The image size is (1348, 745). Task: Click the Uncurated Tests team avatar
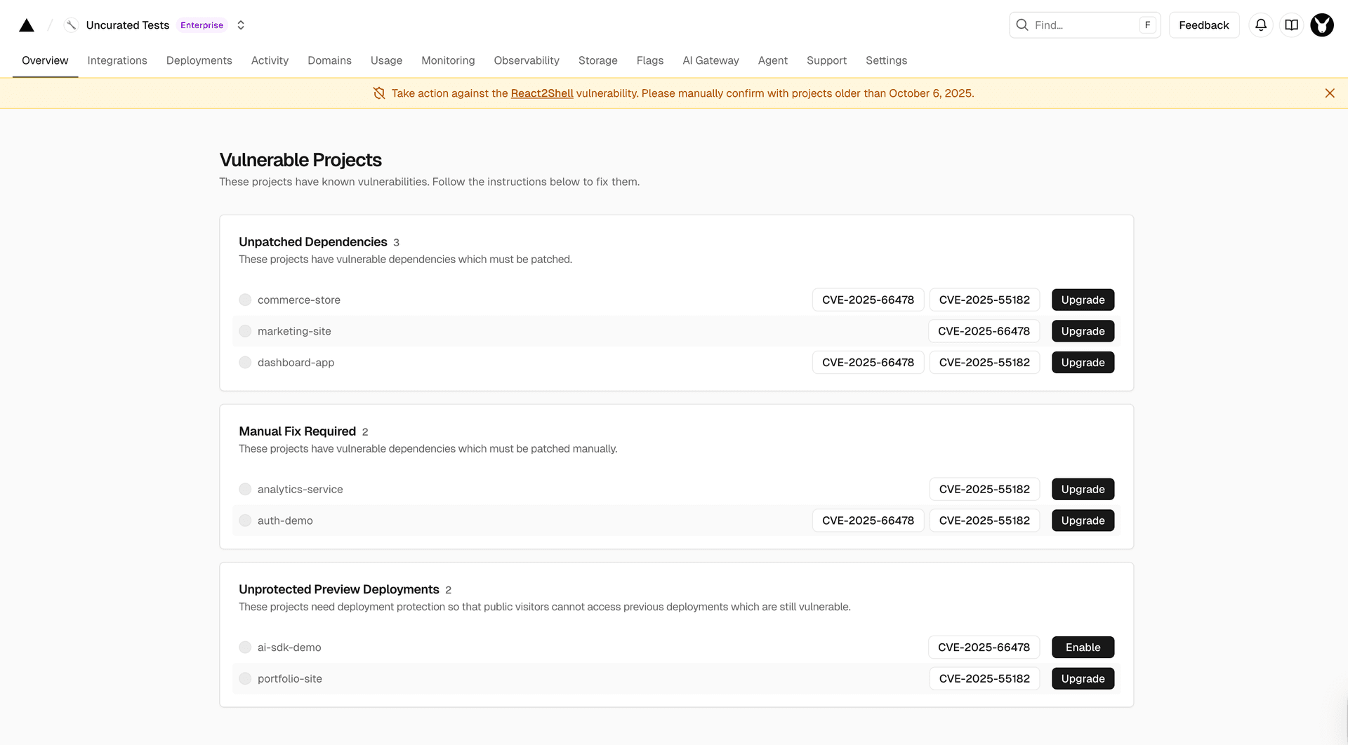[71, 25]
